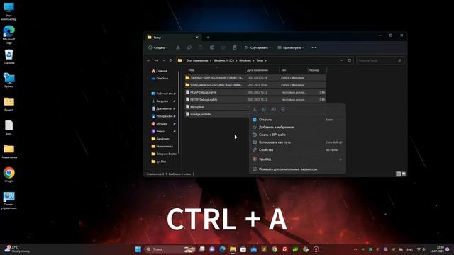Click the Rename icon in context menu
Screen dimensions: 454x255
274,110
